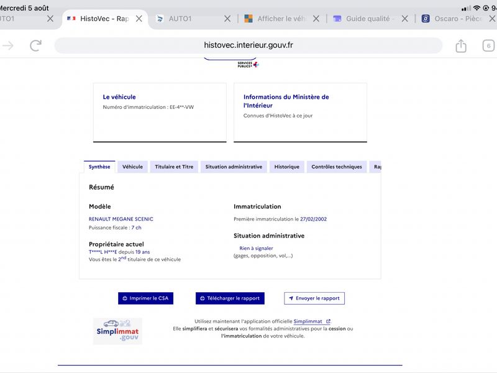The height and width of the screenshot is (373, 497).
Task: Click the Puissance fiscale 7 ch value
Action: coord(136,228)
